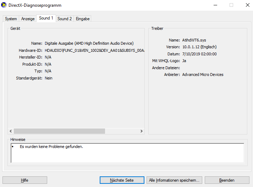Click Alle Informationen speichern button
This screenshot has width=253, height=187.
[x=174, y=180]
